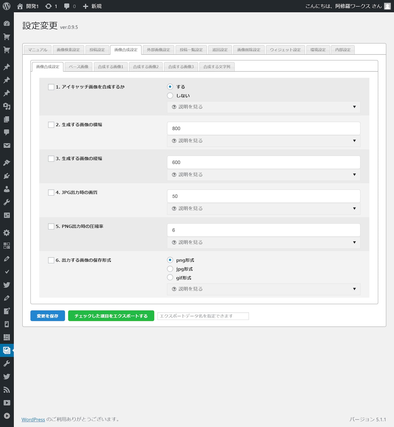Focus the image height field showing 600

click(264, 163)
